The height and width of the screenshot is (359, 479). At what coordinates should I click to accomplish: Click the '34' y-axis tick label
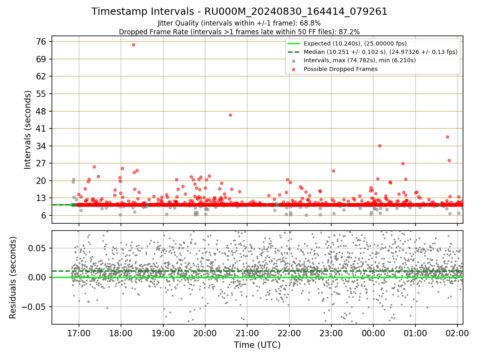[42, 146]
